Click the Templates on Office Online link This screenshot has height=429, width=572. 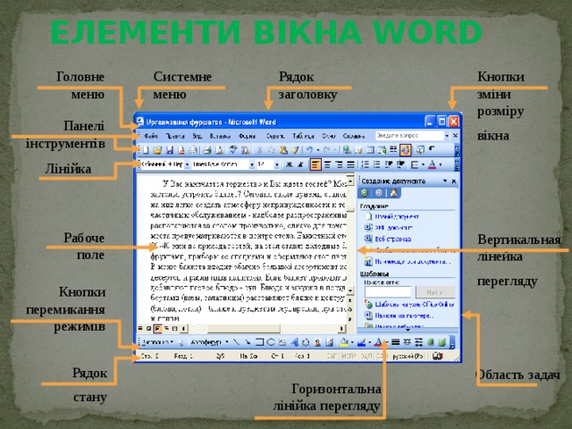click(x=415, y=304)
